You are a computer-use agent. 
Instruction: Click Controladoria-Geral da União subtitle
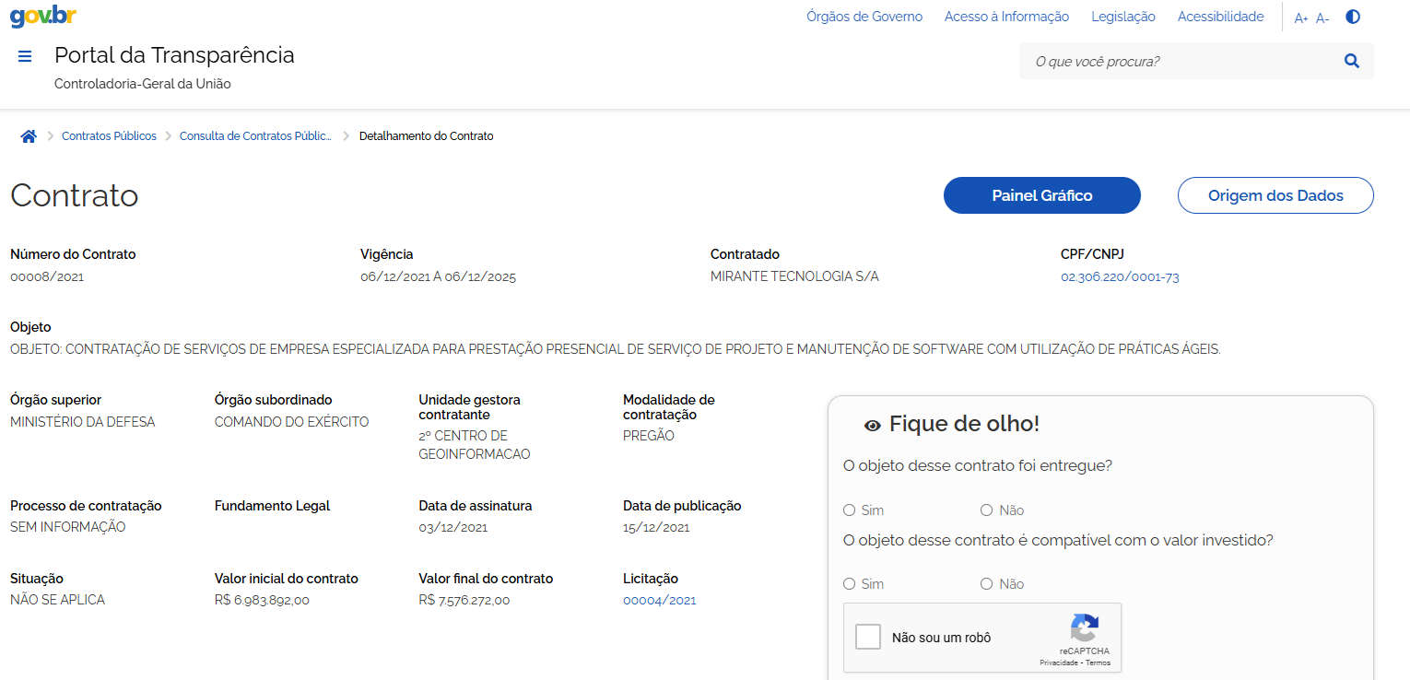[143, 84]
